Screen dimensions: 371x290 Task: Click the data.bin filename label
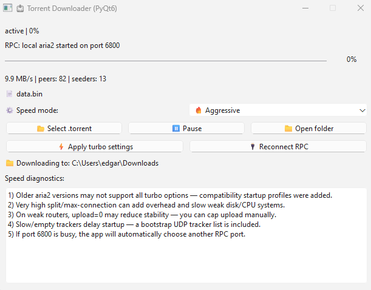pos(29,94)
